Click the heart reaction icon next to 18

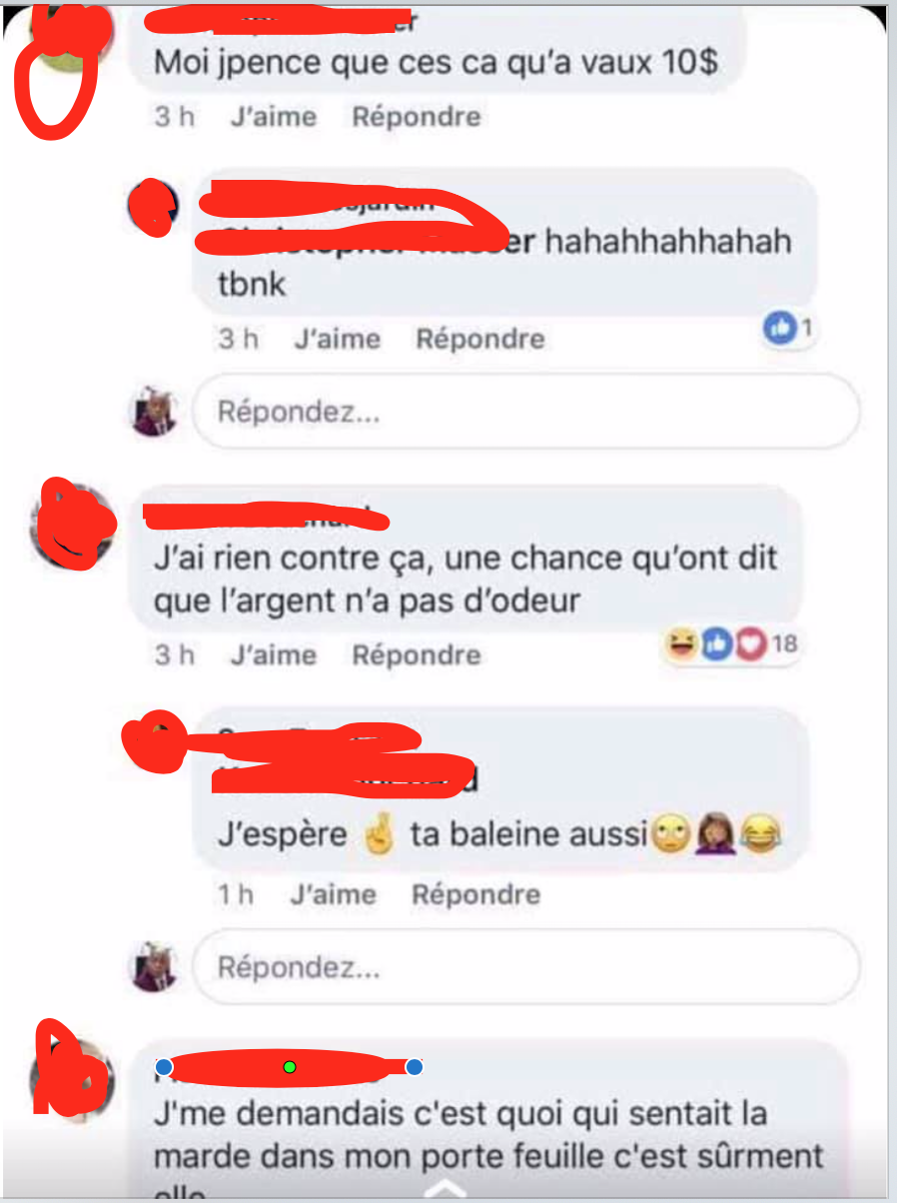(x=748, y=645)
